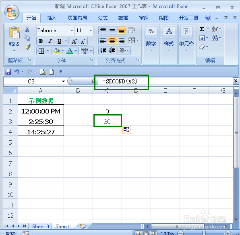Decrease font size with small A
Image resolution: width=240 pixels, height=235 pixels.
83,41
